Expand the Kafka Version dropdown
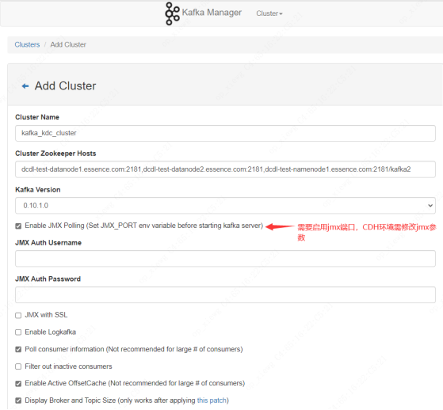The image size is (443, 410). (x=225, y=206)
